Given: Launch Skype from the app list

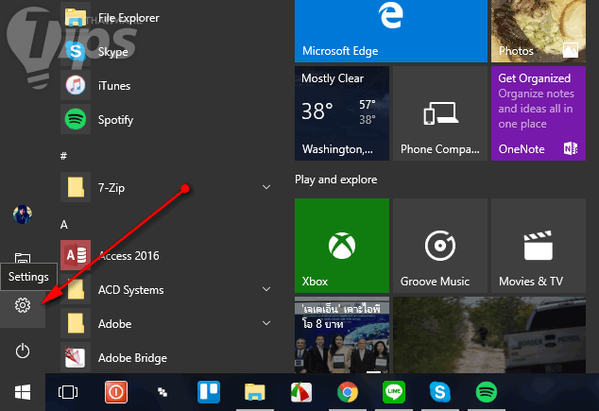Looking at the screenshot, I should pyautogui.click(x=166, y=51).
